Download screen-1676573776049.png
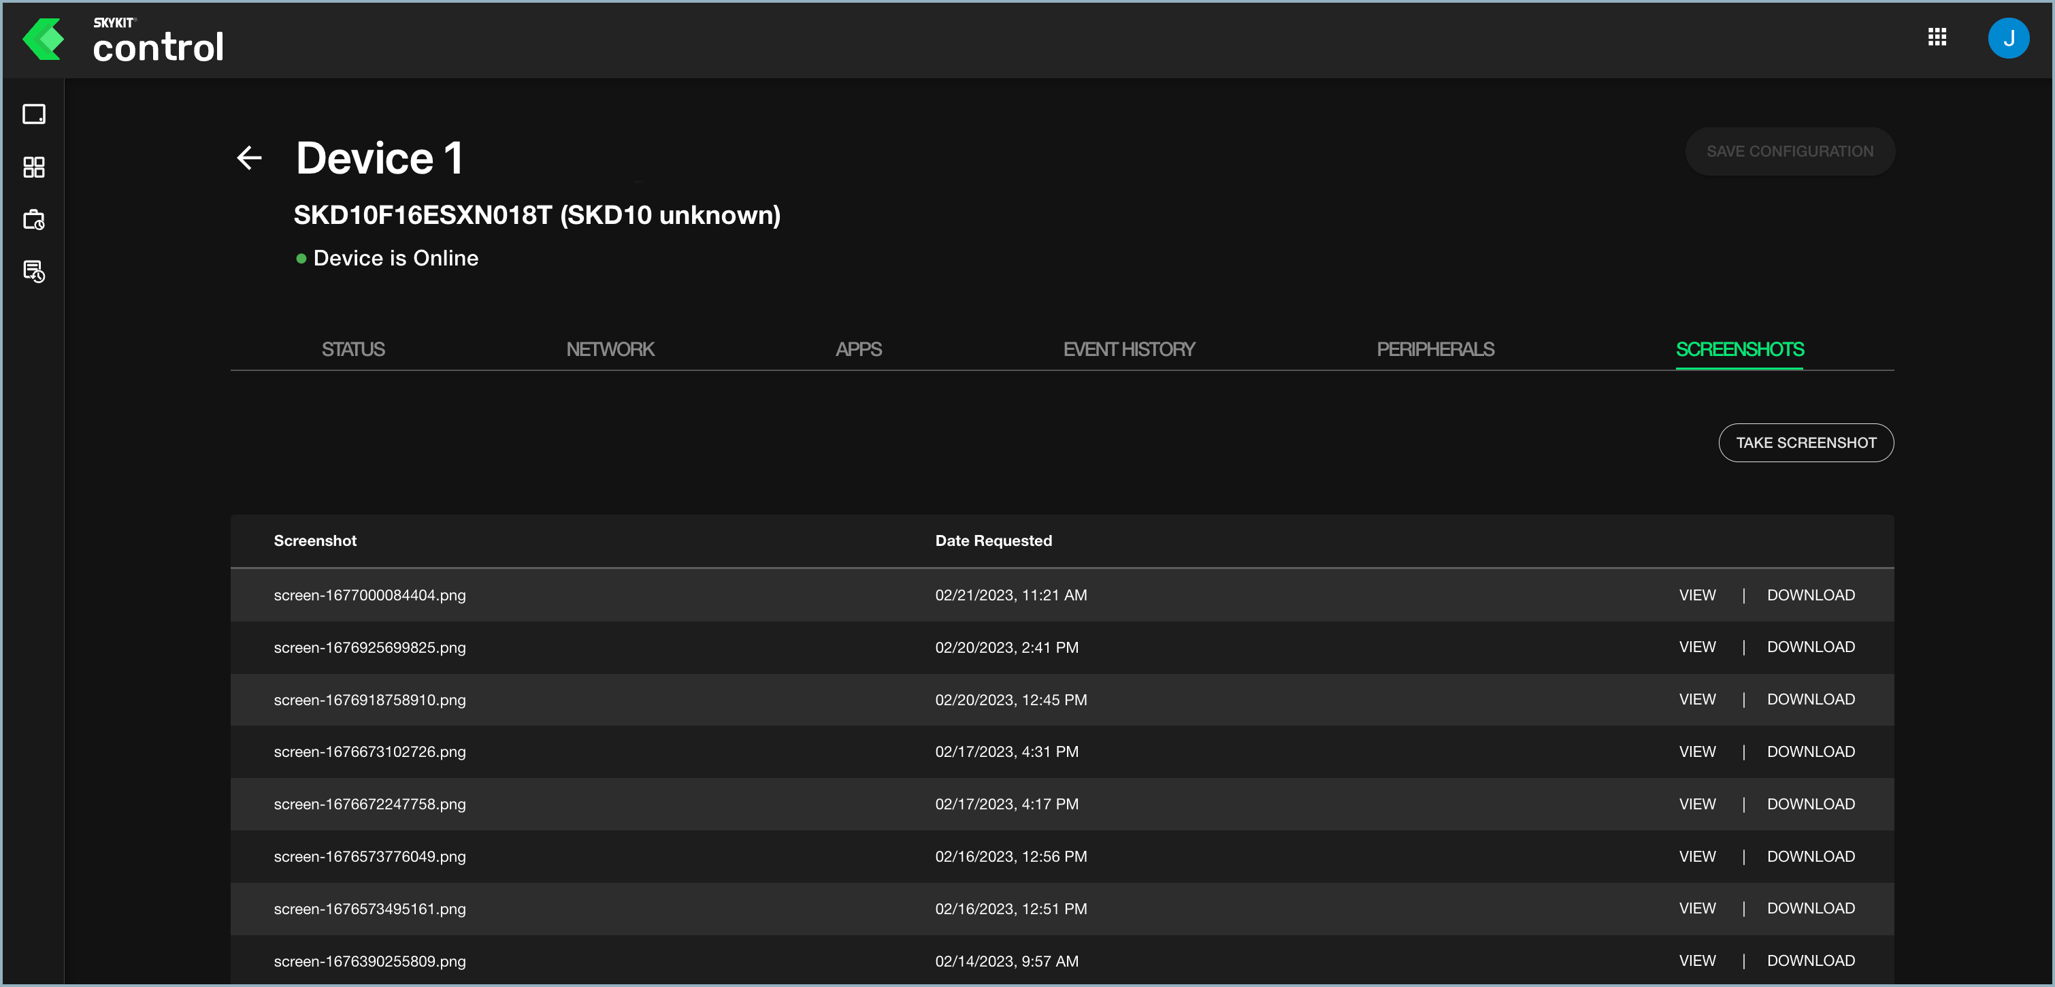Screen dimensions: 2055x987 [1810, 856]
